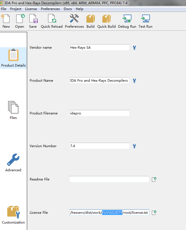
Task: Open the Project menu
Action: pyautogui.click(x=16, y=9)
